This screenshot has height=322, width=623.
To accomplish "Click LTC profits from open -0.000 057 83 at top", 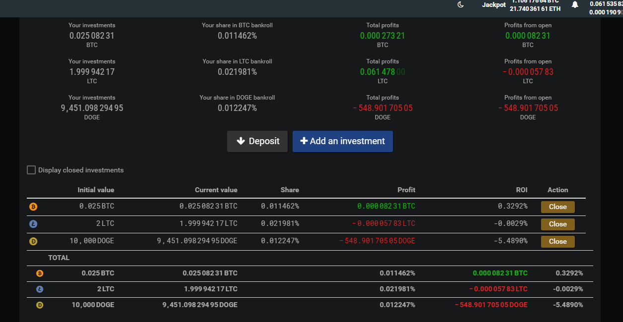I will [x=528, y=72].
